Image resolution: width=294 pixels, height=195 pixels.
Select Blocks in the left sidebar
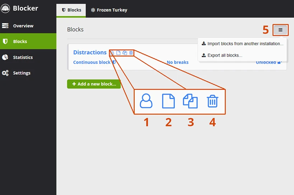(20, 41)
